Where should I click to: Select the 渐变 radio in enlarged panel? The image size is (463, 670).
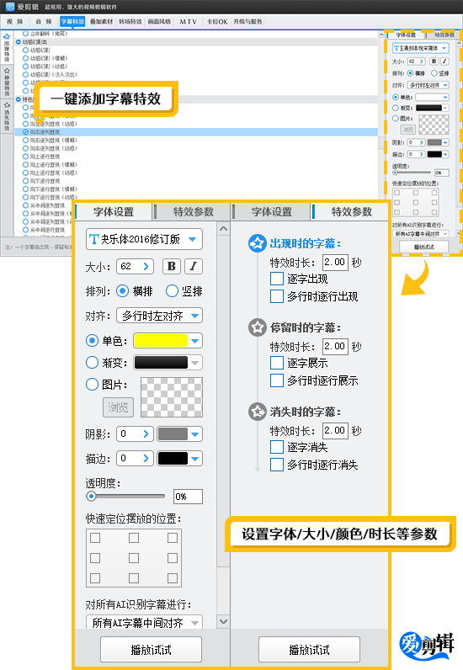tap(93, 362)
